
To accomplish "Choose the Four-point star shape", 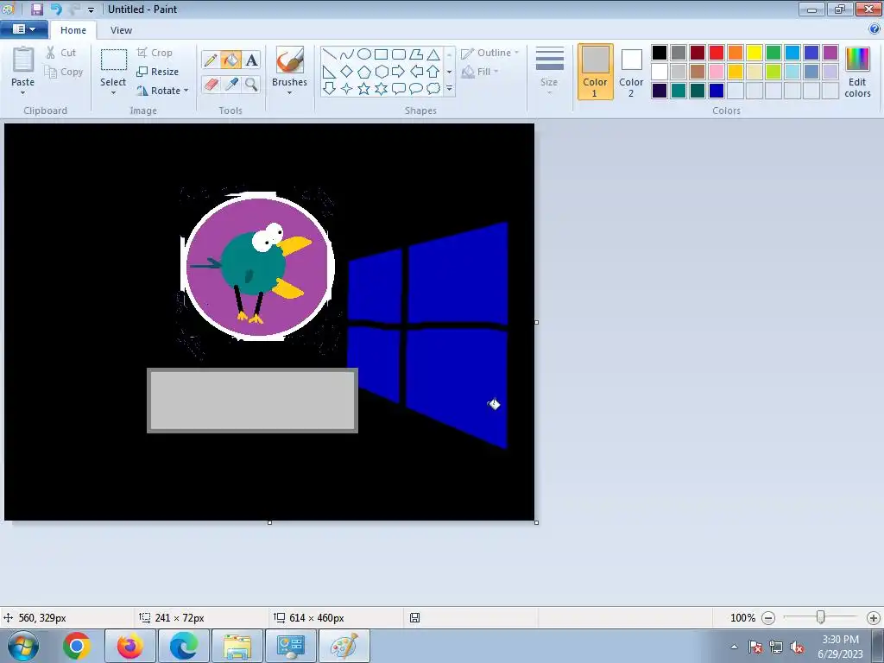I will pyautogui.click(x=347, y=89).
